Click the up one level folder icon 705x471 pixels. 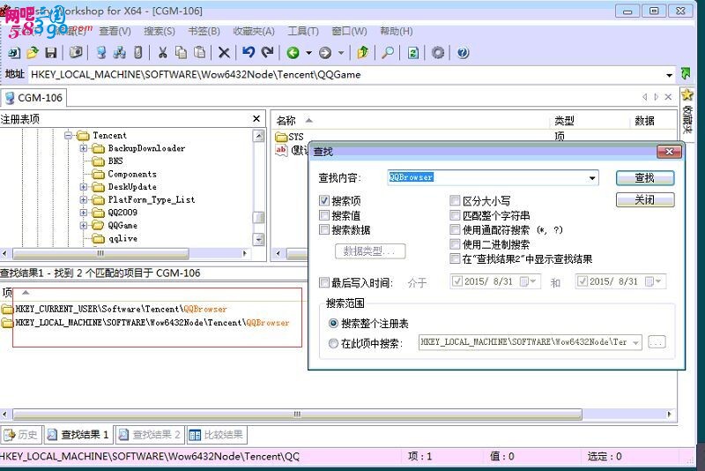(362, 53)
